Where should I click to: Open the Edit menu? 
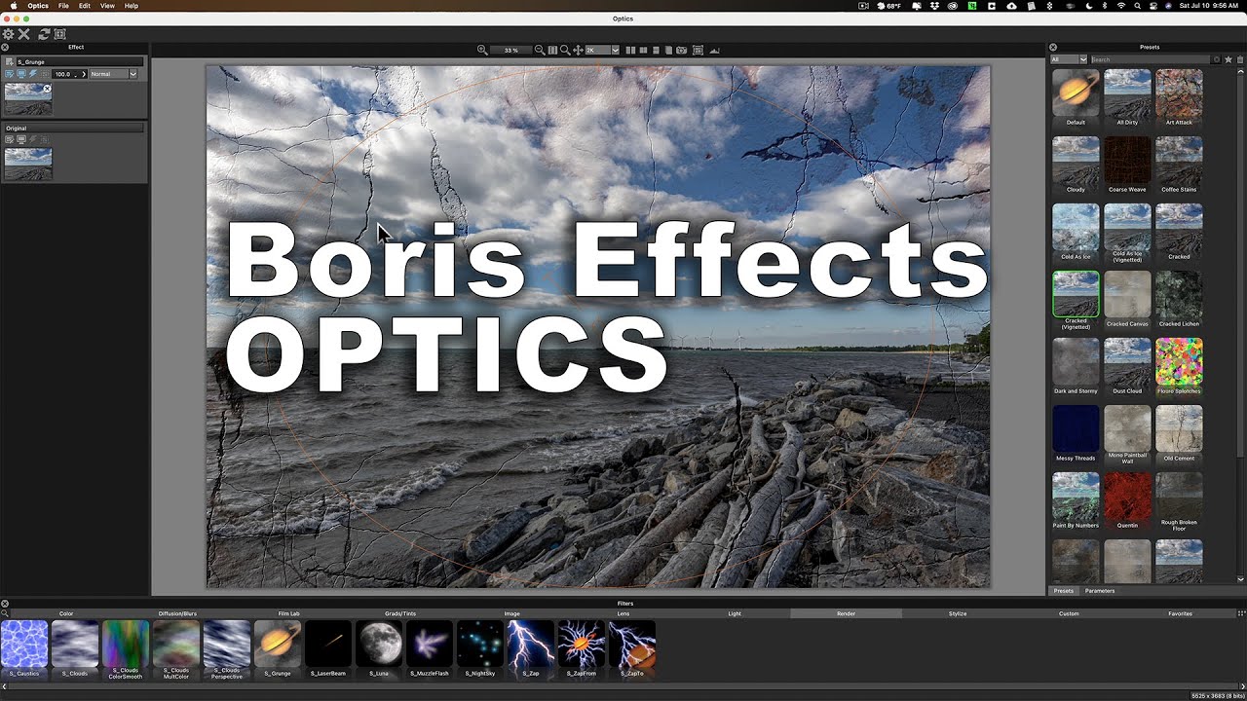point(85,6)
